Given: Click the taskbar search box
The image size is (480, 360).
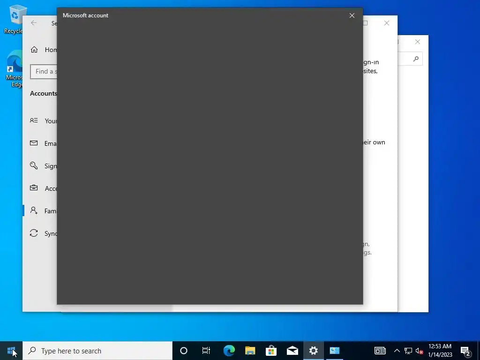Looking at the screenshot, I should pos(97,351).
